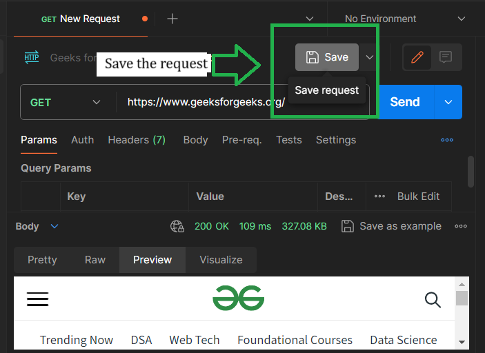Click the preview scrollbar thumb

coord(462,298)
